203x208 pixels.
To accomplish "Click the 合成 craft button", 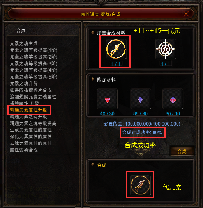I will [x=182, y=151].
